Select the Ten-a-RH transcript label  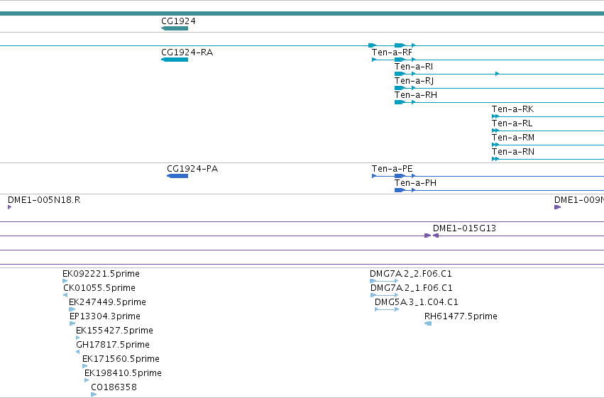coord(416,95)
